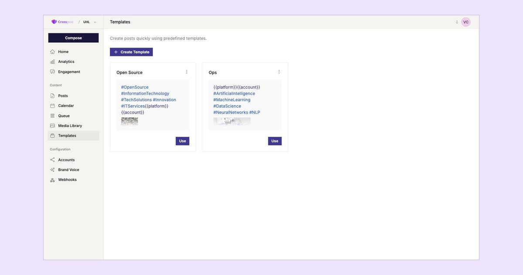This screenshot has height=275, width=523.
Task: Click the Content section label
Action: point(56,85)
